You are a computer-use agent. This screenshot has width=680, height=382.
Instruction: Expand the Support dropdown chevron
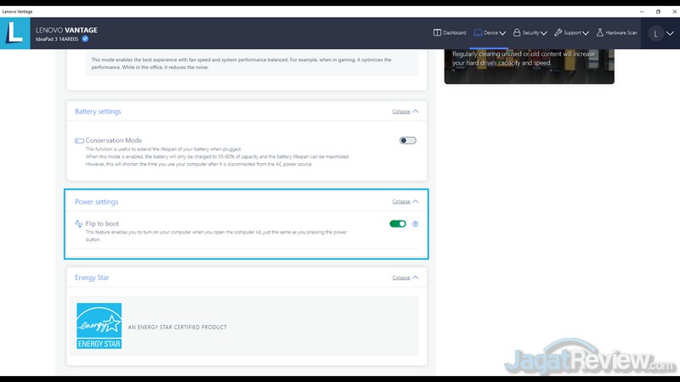click(x=586, y=33)
